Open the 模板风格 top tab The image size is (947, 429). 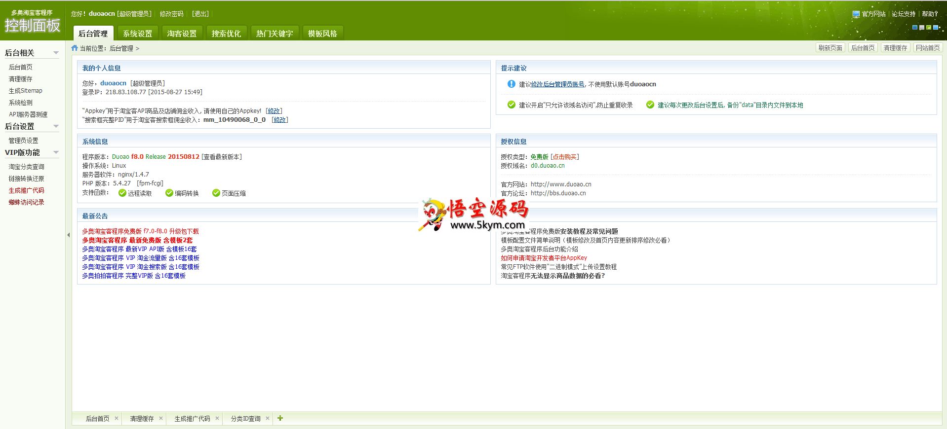322,33
